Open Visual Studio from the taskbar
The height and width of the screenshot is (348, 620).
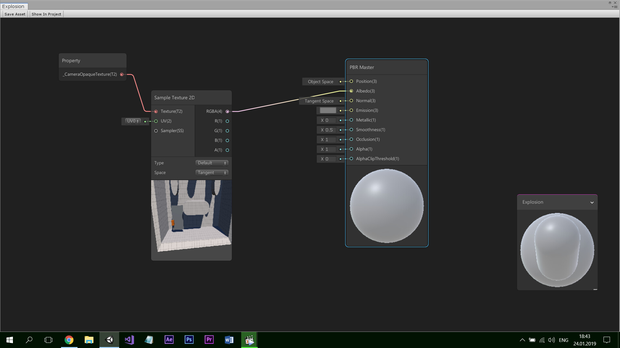[x=129, y=340]
